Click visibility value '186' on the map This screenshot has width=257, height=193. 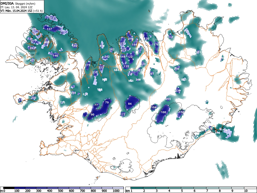[131, 39]
